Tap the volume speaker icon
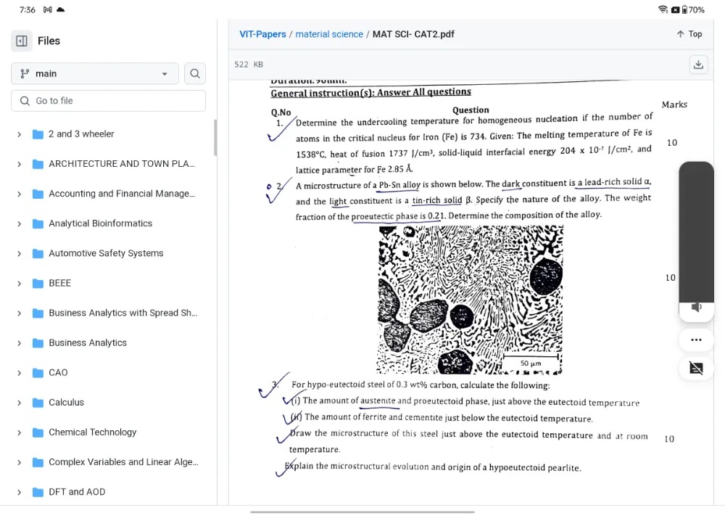 point(696,308)
